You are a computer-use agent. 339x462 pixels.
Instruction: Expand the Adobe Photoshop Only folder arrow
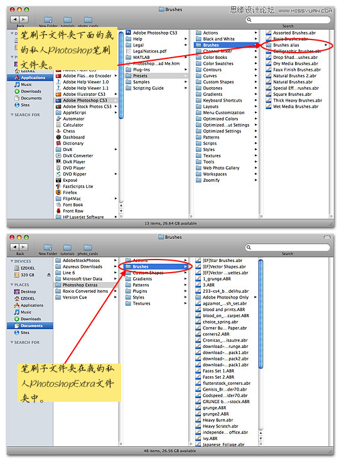pyautogui.click(x=256, y=297)
